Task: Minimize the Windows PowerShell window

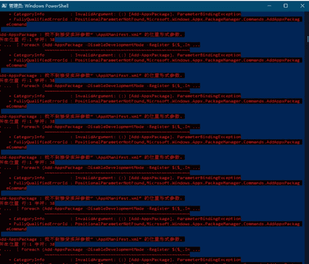Action: [268, 5]
